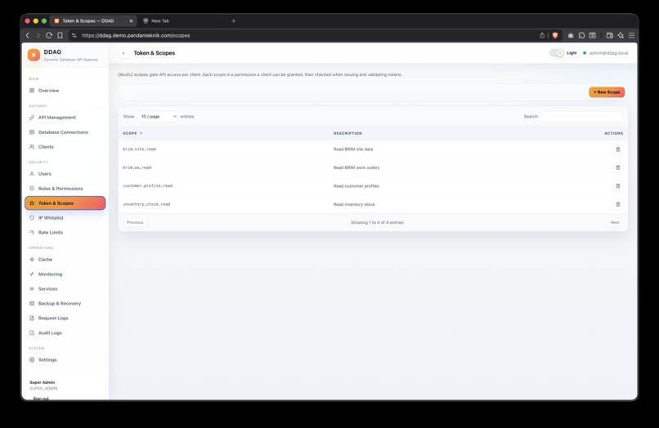Click the customer.profile.read scope text
Image resolution: width=659 pixels, height=428 pixels.
tap(147, 185)
